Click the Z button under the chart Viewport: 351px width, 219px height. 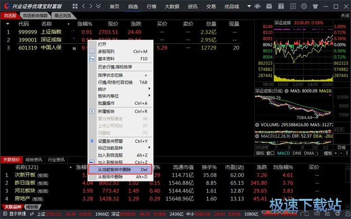(x=347, y=153)
